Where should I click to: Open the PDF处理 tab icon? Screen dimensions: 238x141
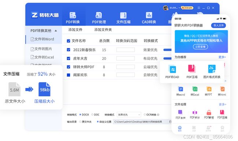point(99,15)
